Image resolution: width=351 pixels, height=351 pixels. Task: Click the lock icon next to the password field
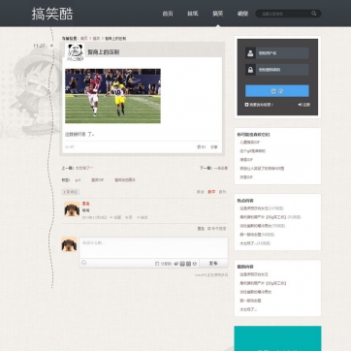coord(250,70)
